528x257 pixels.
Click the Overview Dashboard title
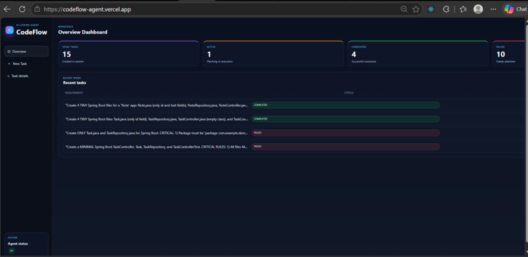pos(83,32)
